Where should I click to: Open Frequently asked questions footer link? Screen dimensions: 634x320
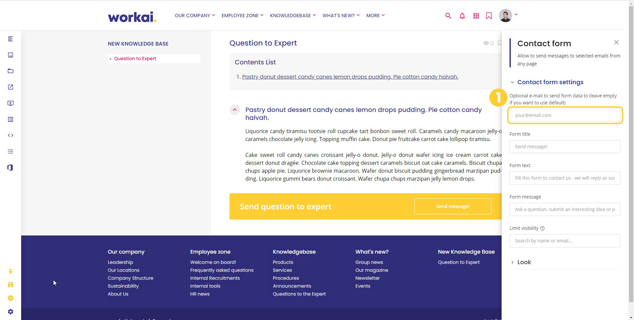click(x=222, y=270)
